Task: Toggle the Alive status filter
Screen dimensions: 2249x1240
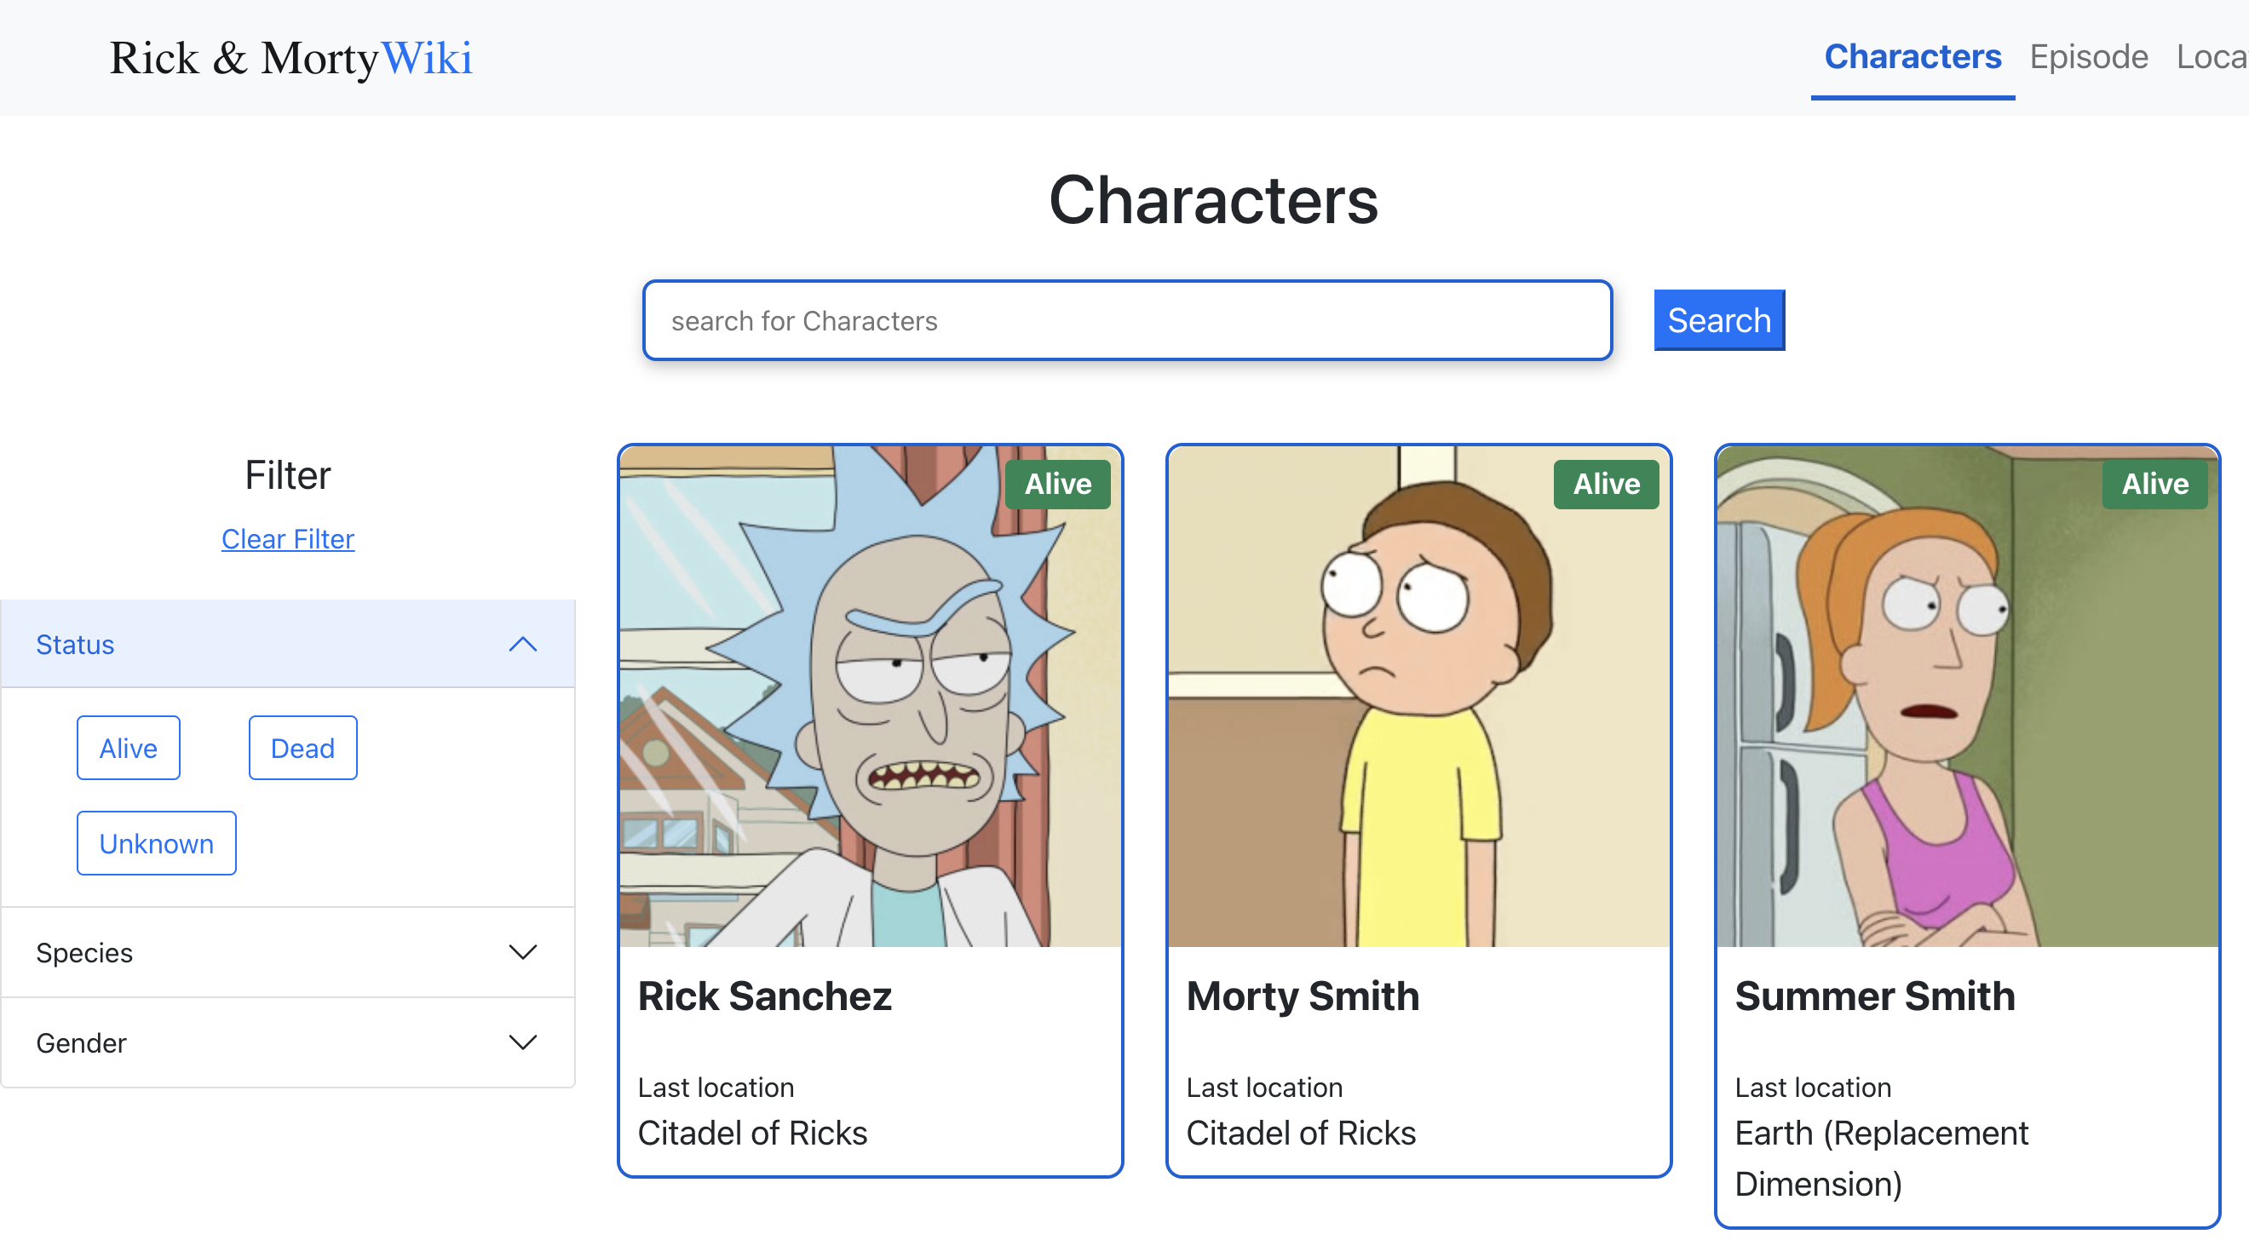Action: click(x=128, y=747)
